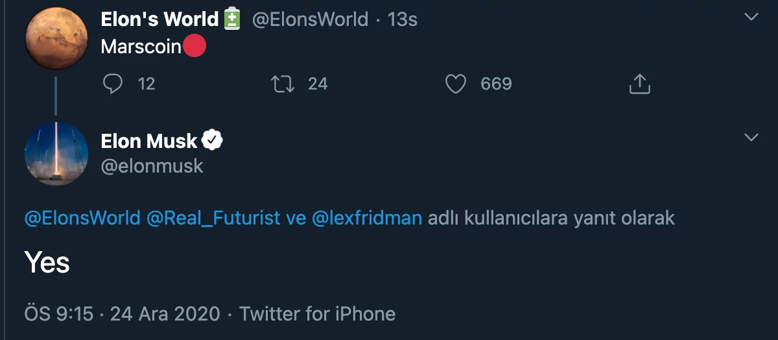Click the gray @ElonsWorld handle in the header
Screen dimensions: 778x340
point(309,19)
